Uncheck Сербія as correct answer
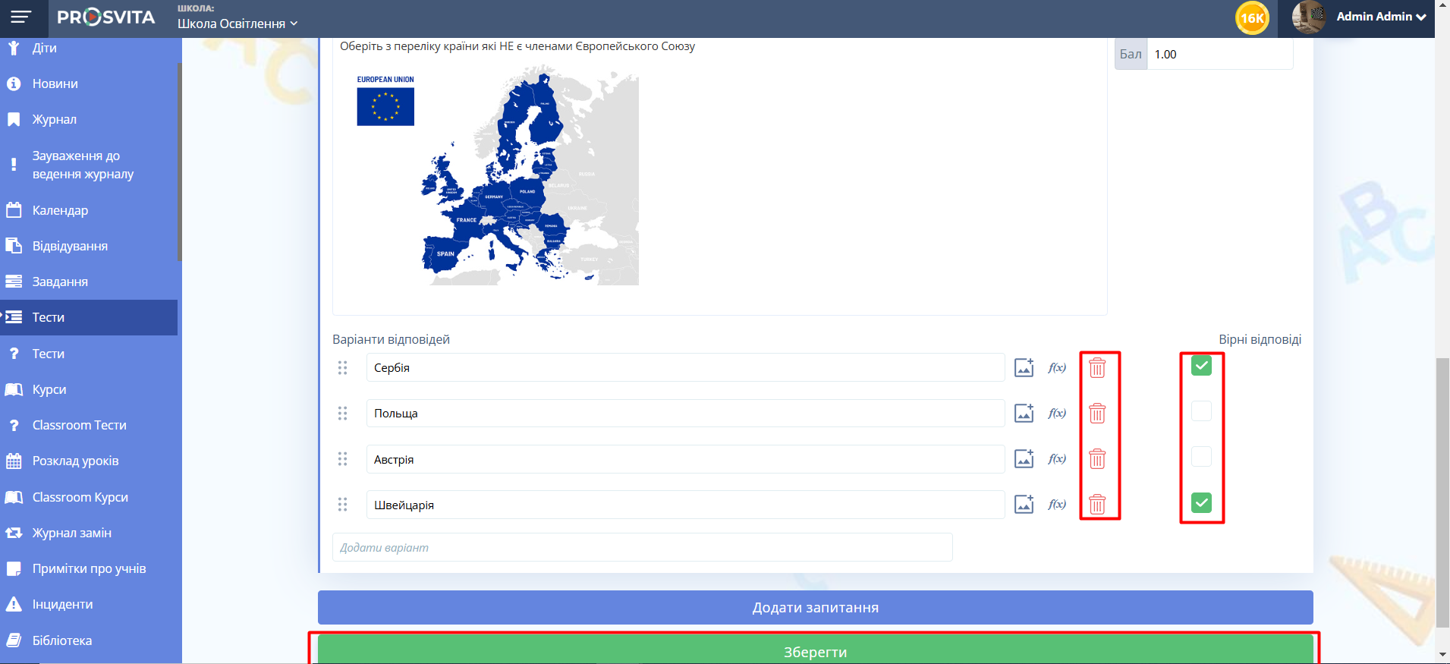Viewport: 1450px width, 664px height. [x=1201, y=366]
